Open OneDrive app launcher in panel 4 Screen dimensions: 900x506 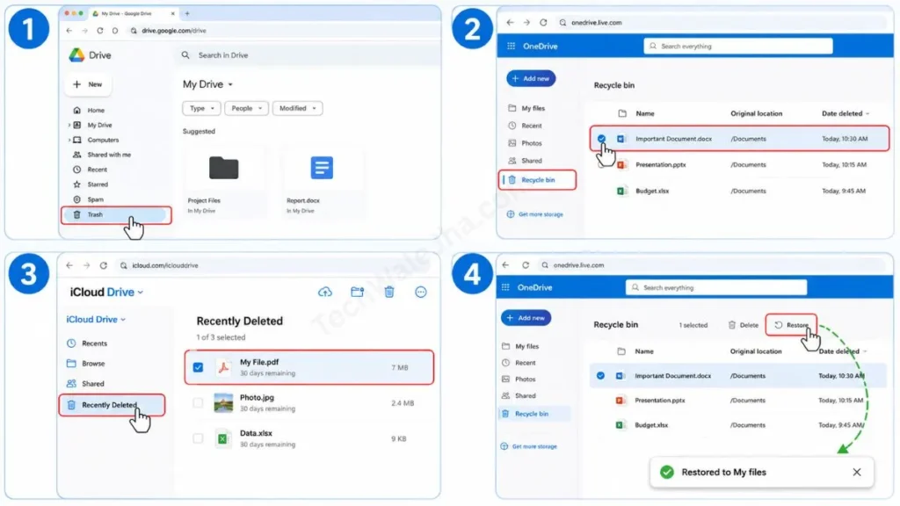505,287
